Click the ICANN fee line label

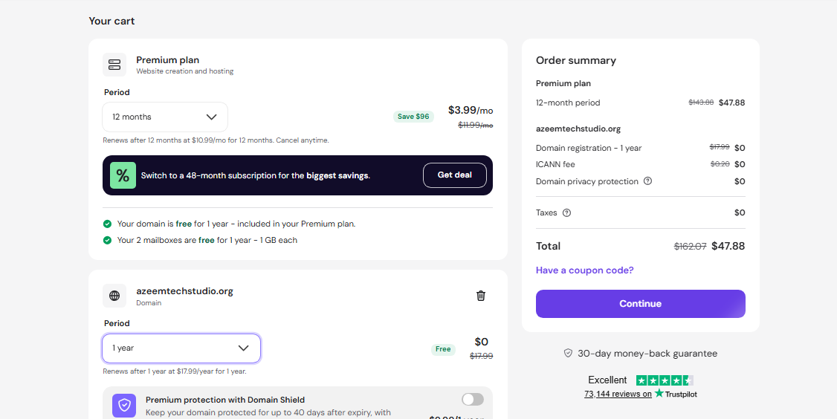coord(555,164)
